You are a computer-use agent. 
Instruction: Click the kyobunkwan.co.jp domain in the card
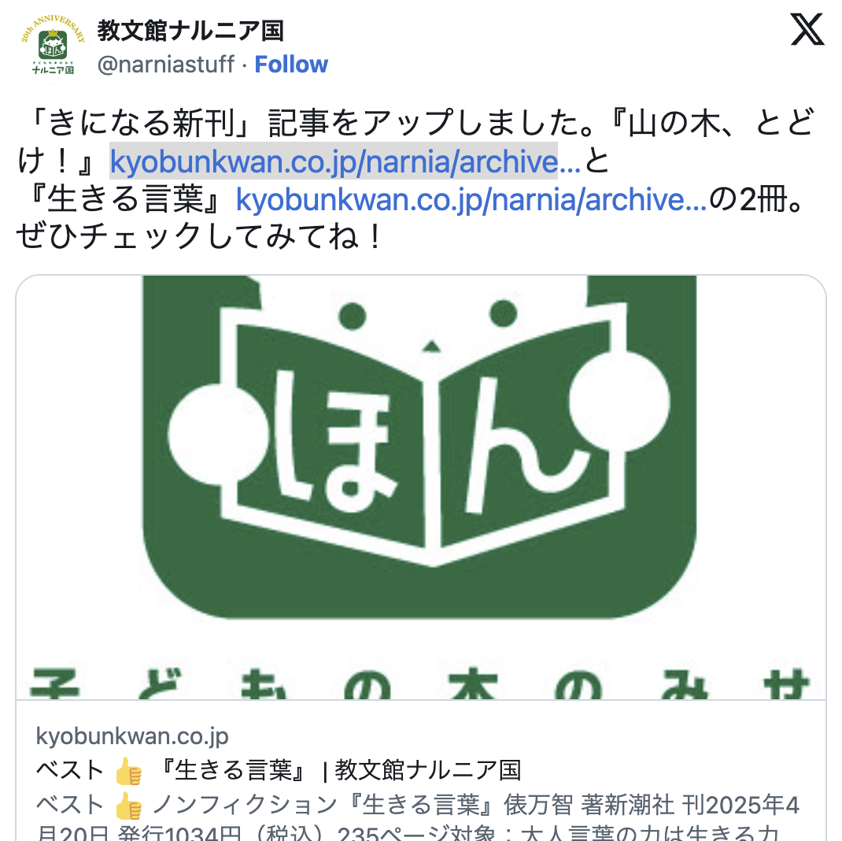132,735
